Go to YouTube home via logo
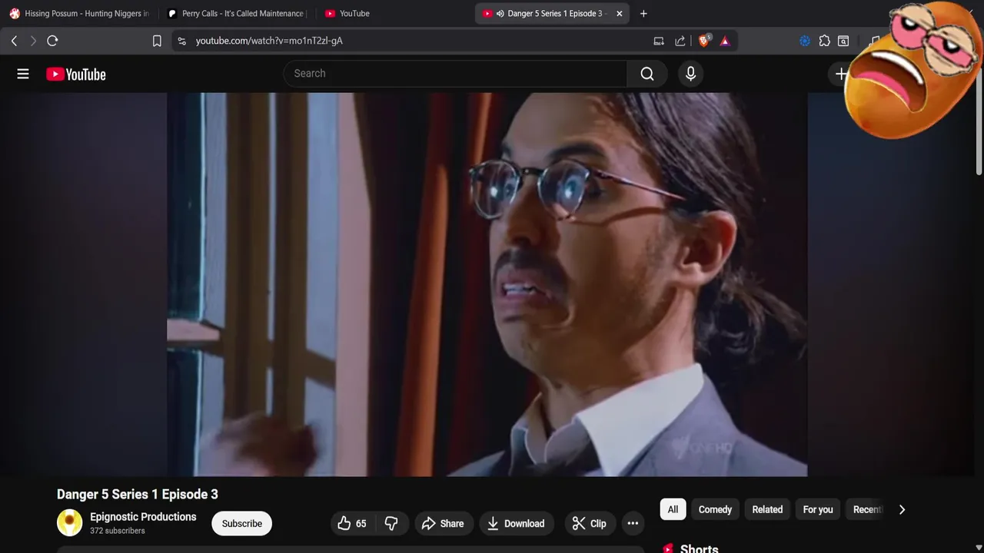Viewport: 984px width, 553px height. [76, 75]
